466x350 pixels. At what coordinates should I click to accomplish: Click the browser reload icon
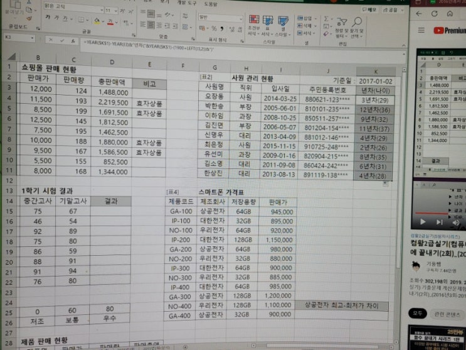click(435, 13)
